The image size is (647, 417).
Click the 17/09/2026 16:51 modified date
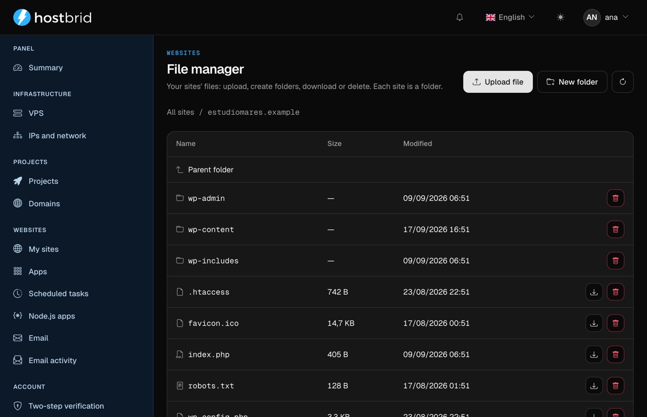tap(436, 229)
